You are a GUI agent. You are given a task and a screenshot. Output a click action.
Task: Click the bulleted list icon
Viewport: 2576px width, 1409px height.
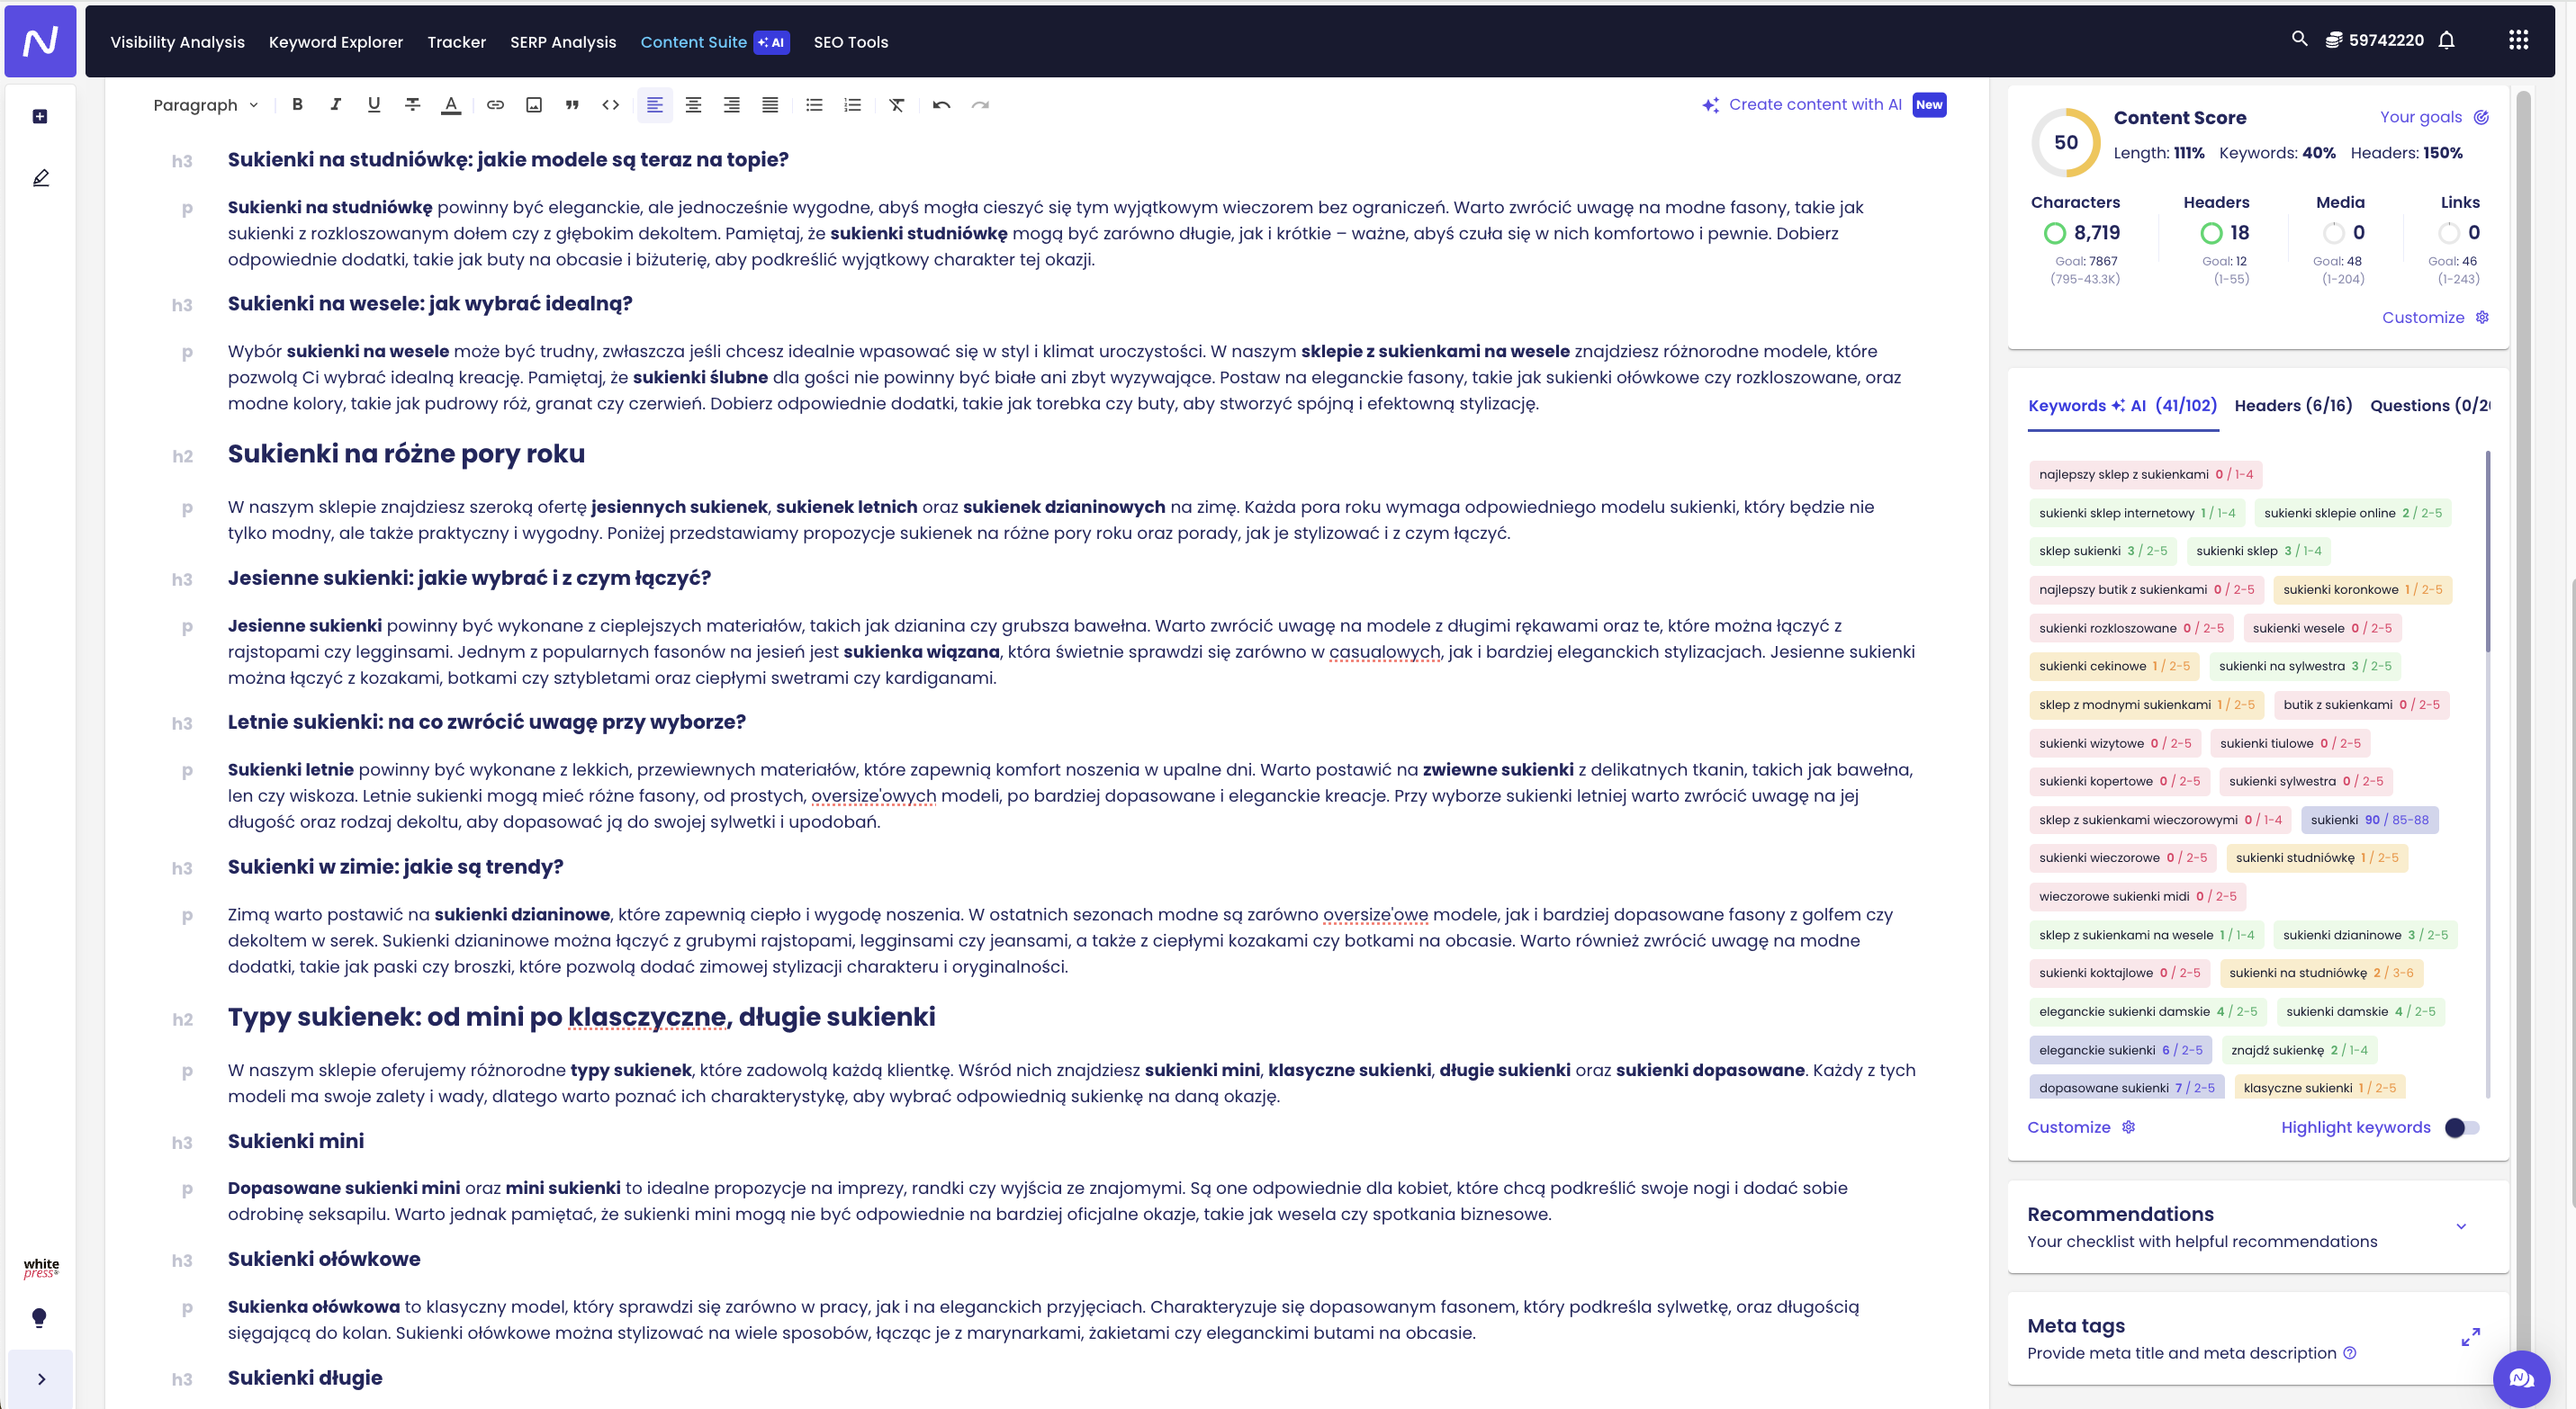[x=814, y=104]
